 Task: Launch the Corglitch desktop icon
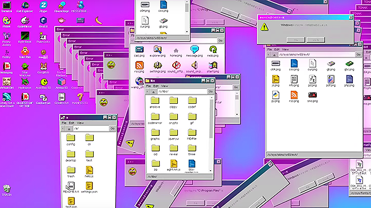tap(43, 68)
